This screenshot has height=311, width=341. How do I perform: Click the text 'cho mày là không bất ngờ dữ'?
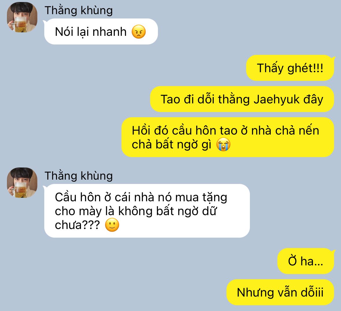point(136,211)
